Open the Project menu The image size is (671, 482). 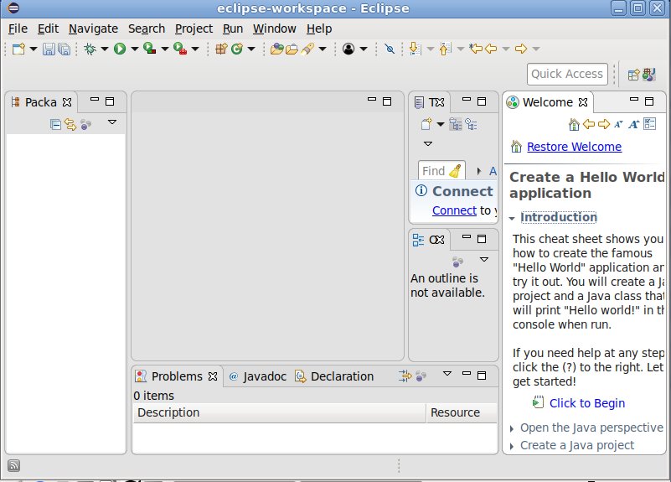(194, 29)
